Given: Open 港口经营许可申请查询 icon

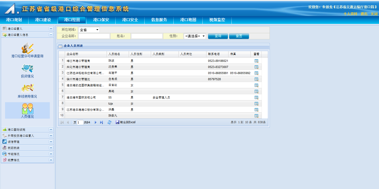Looking at the screenshot, I should (x=27, y=49).
